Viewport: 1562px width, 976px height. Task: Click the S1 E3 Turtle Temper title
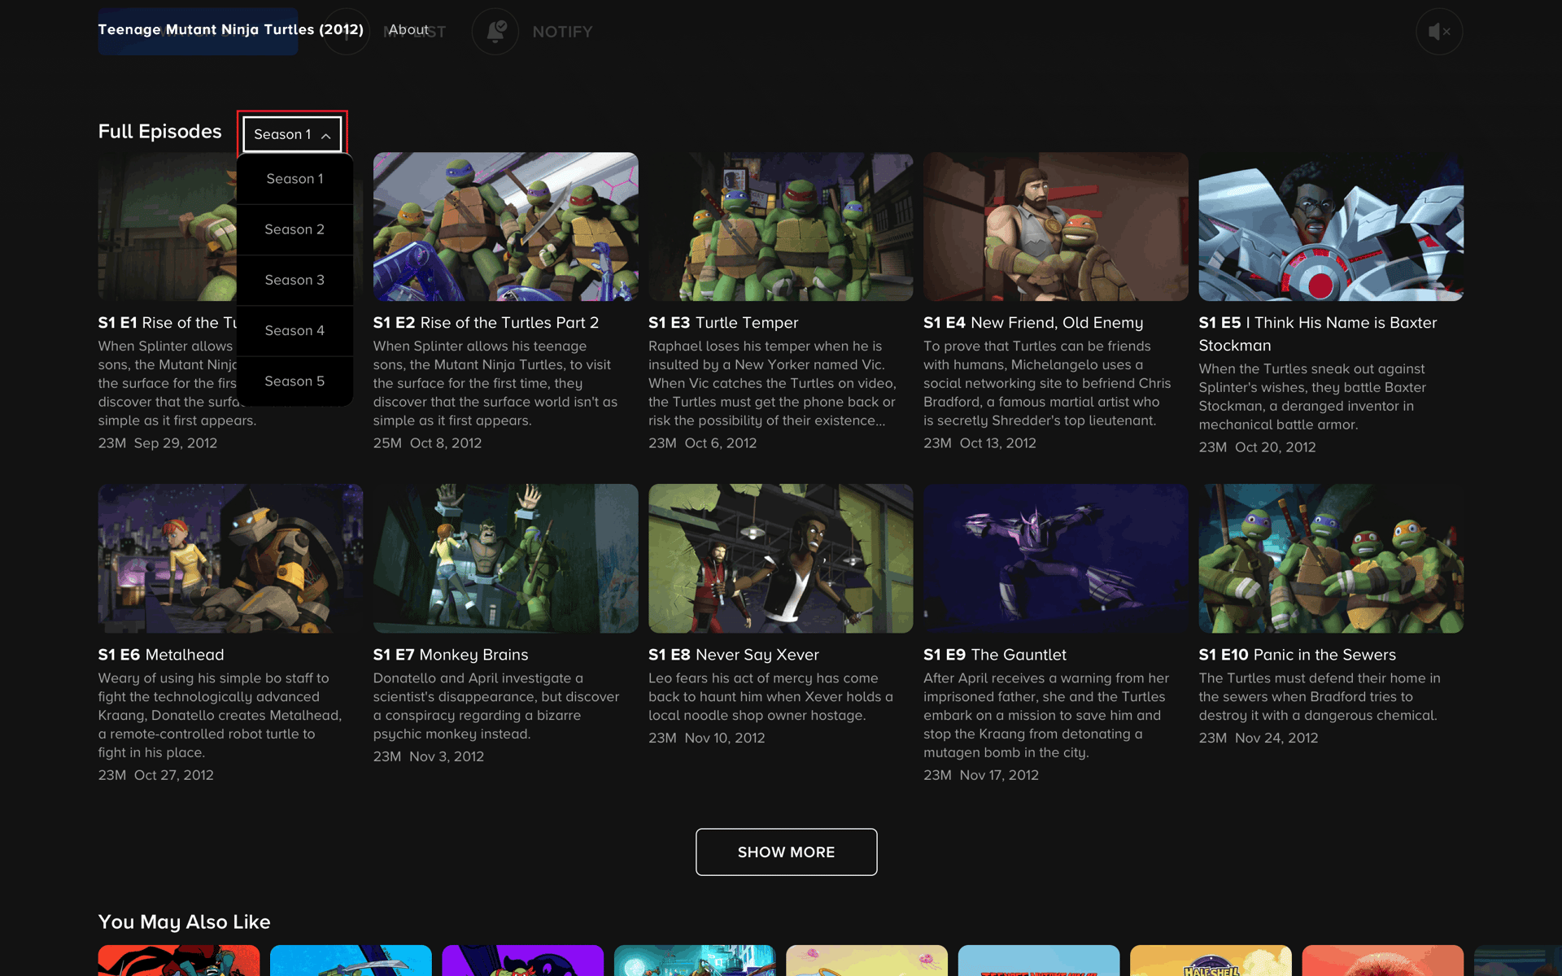(x=723, y=323)
